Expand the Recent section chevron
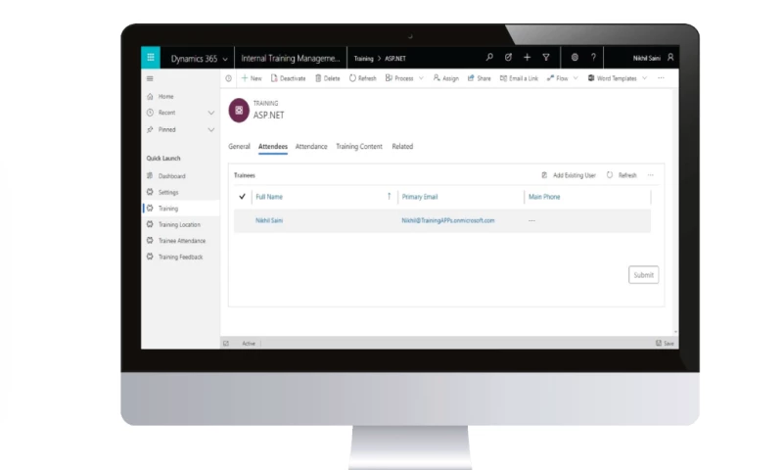This screenshot has height=470, width=783. [211, 113]
